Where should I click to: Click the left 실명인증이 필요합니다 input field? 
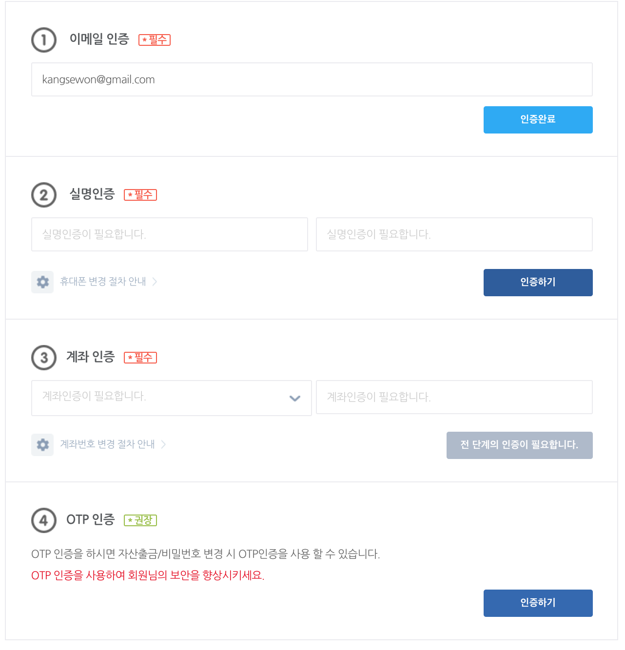pyautogui.click(x=169, y=234)
